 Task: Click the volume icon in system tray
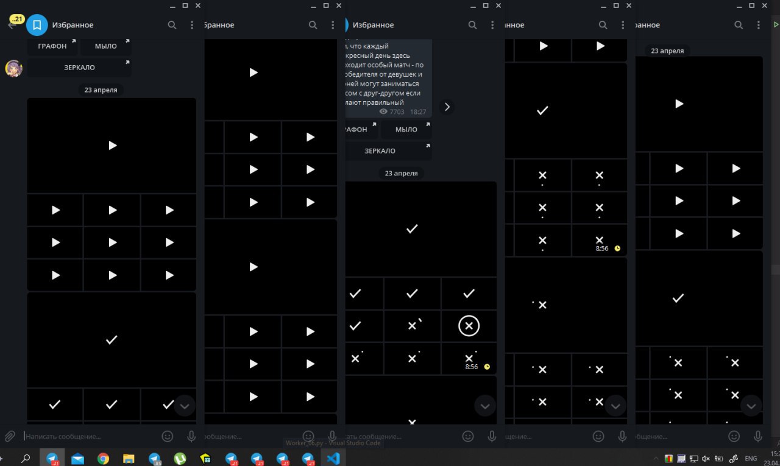click(706, 459)
